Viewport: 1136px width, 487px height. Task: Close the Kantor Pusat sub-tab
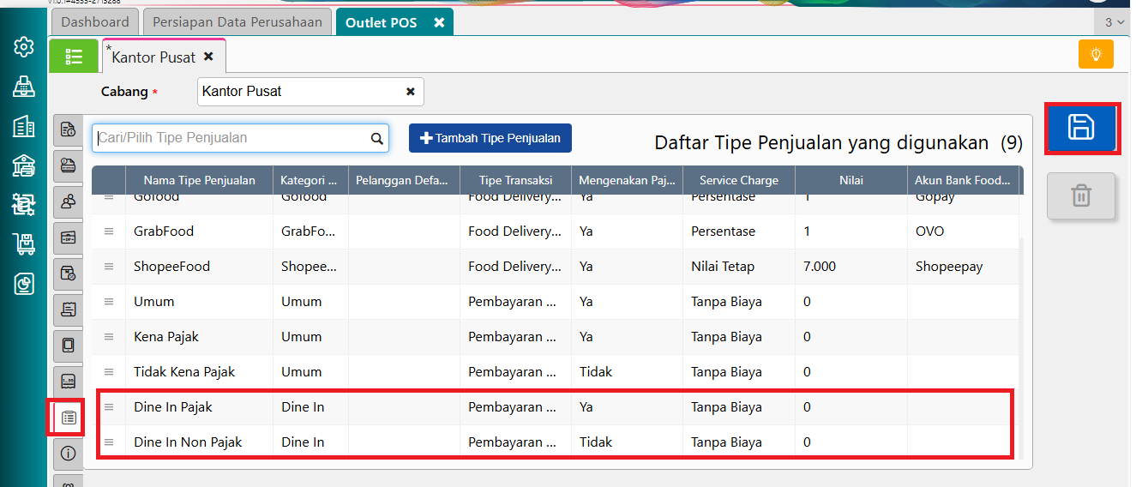pos(208,57)
